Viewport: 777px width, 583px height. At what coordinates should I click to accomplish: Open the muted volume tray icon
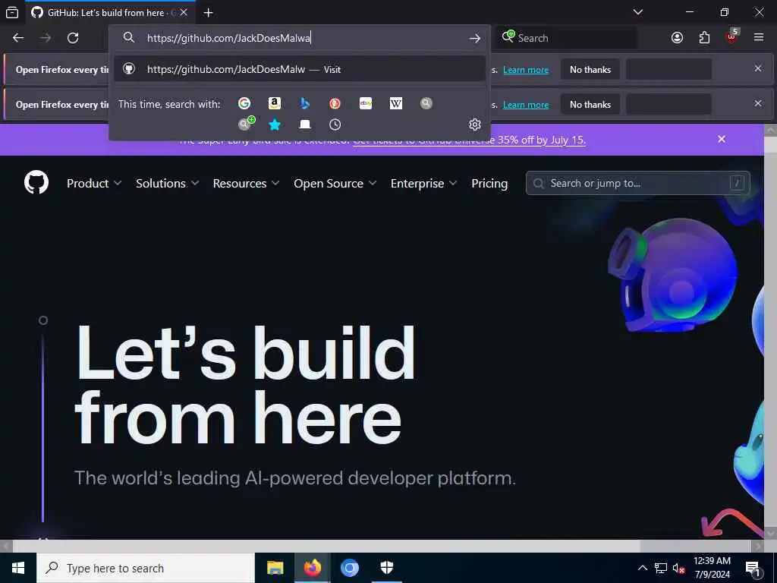pos(678,568)
